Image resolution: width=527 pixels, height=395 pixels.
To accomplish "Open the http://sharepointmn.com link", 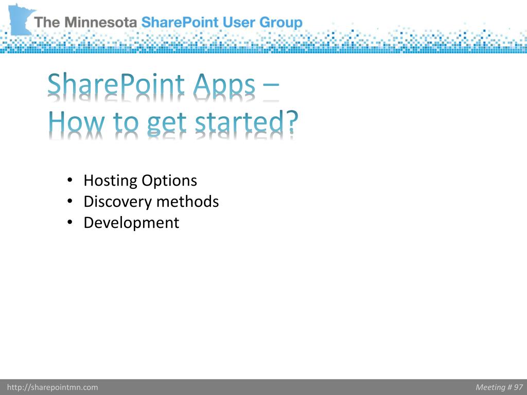I will (x=52, y=387).
